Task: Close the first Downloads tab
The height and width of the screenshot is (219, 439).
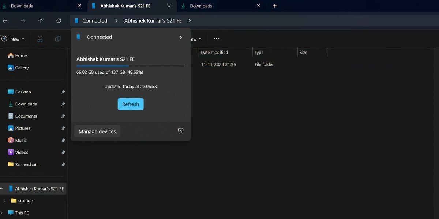Action: point(79,6)
